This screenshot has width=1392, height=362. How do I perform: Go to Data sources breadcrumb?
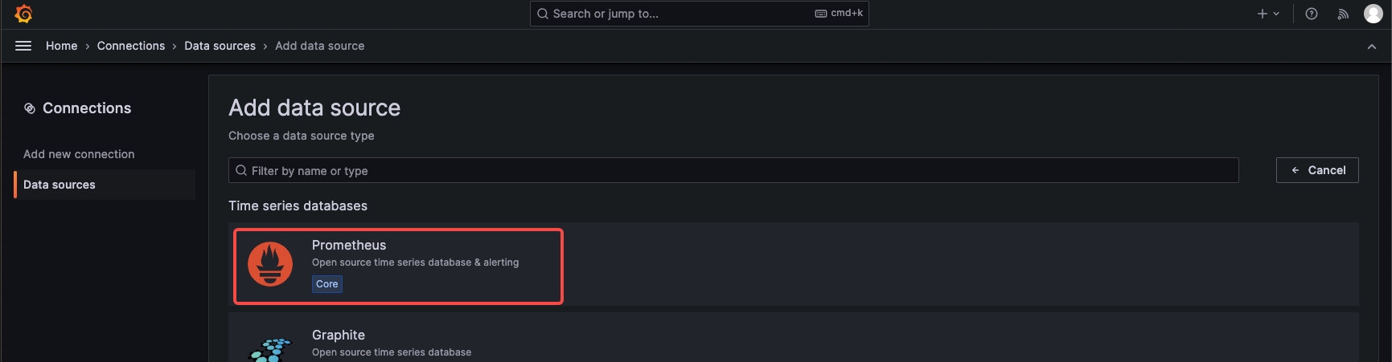click(x=220, y=46)
